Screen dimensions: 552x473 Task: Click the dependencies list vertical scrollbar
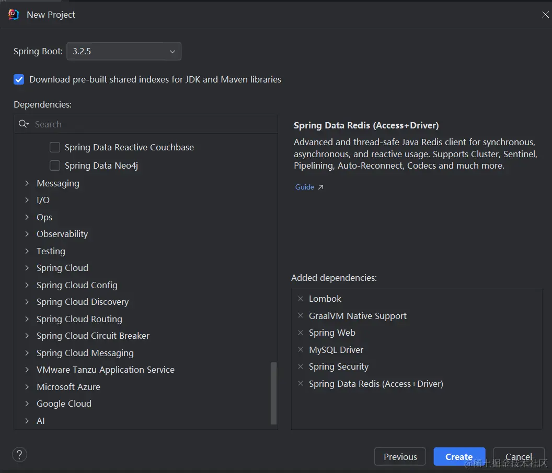point(273,393)
